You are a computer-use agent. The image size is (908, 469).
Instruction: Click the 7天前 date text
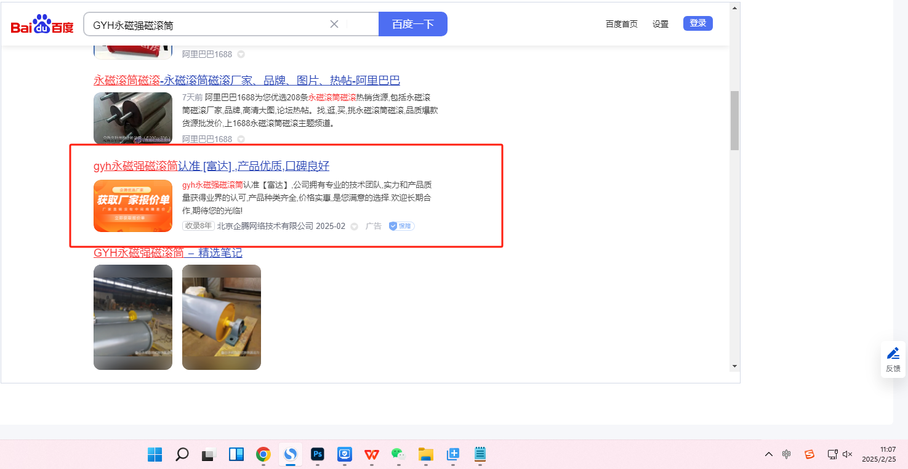(193, 97)
